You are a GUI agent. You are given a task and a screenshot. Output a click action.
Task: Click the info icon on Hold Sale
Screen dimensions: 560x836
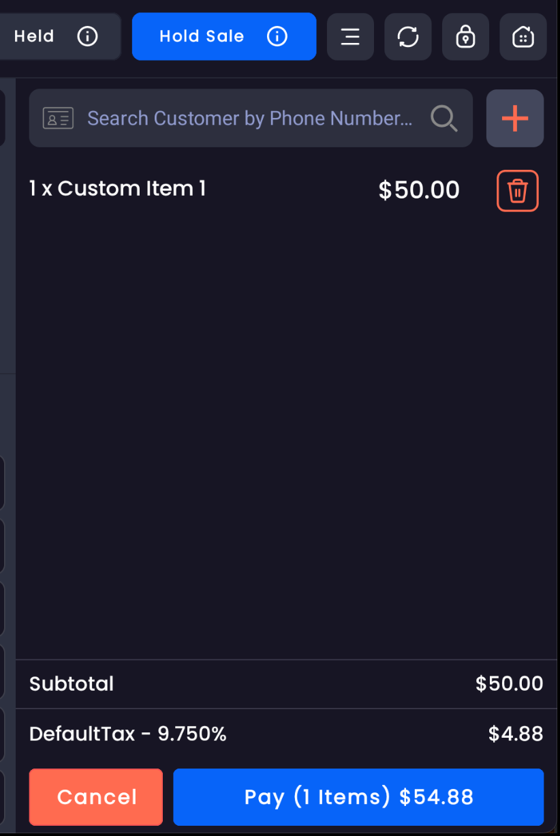point(277,36)
